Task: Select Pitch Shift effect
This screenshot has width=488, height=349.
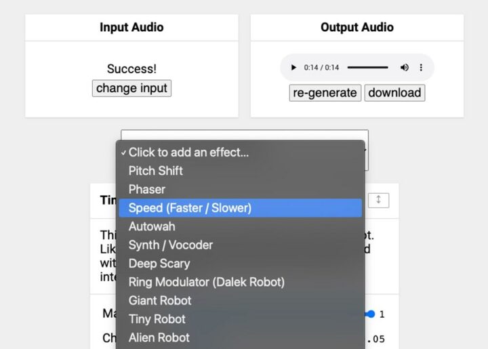Action: pyautogui.click(x=156, y=171)
